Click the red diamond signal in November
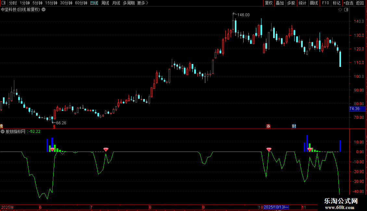 (310, 149)
